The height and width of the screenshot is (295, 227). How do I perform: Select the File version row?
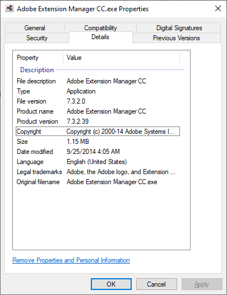(x=98, y=101)
